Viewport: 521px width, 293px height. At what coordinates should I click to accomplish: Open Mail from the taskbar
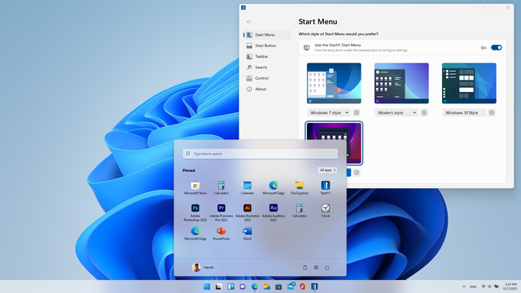point(291,286)
